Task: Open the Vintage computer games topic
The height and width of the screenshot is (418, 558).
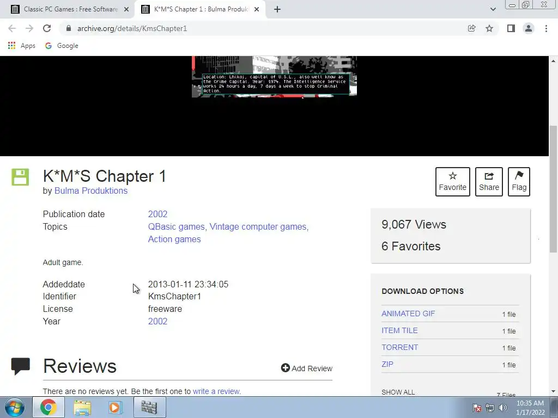Action: click(x=258, y=226)
